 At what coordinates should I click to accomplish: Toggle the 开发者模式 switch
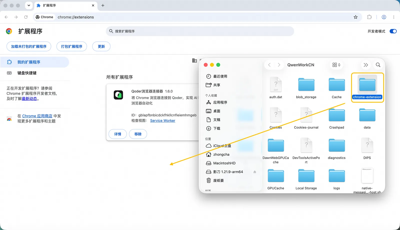point(393,31)
